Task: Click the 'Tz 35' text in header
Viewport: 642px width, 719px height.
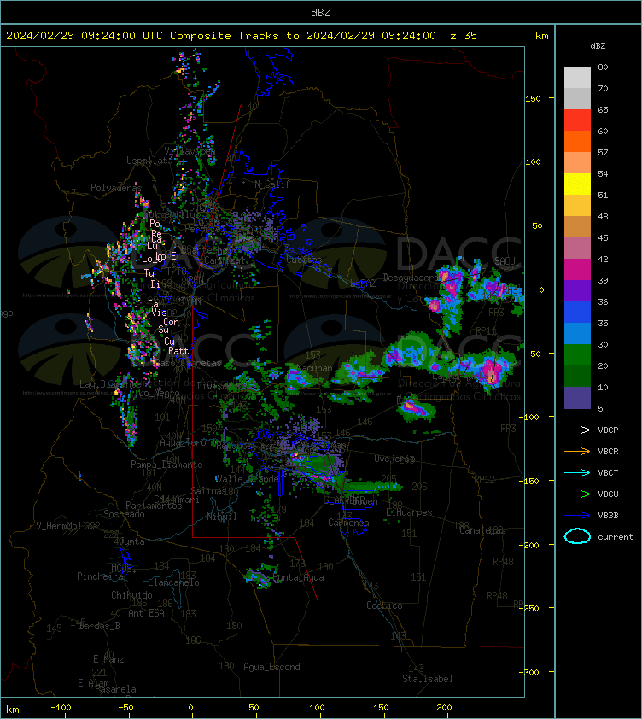Action: [x=460, y=36]
